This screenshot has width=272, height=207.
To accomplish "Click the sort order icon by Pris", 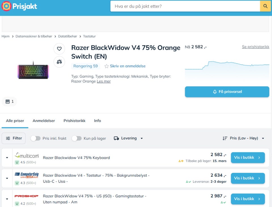I will pos(225,138).
